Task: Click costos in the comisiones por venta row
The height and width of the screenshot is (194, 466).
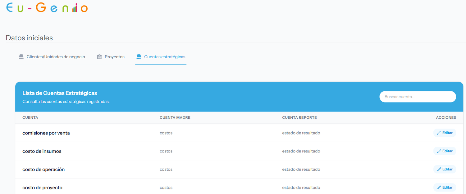Action: point(166,133)
